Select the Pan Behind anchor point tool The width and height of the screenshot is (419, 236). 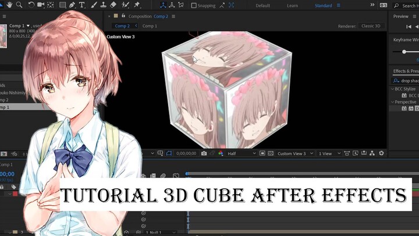click(51, 5)
